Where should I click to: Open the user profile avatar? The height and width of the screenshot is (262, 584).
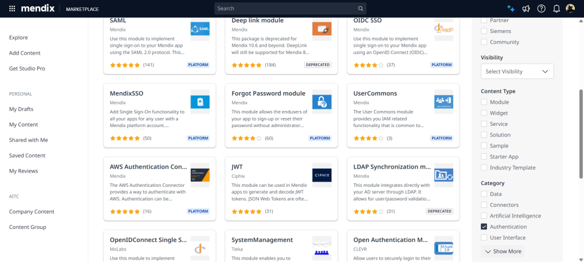(570, 9)
